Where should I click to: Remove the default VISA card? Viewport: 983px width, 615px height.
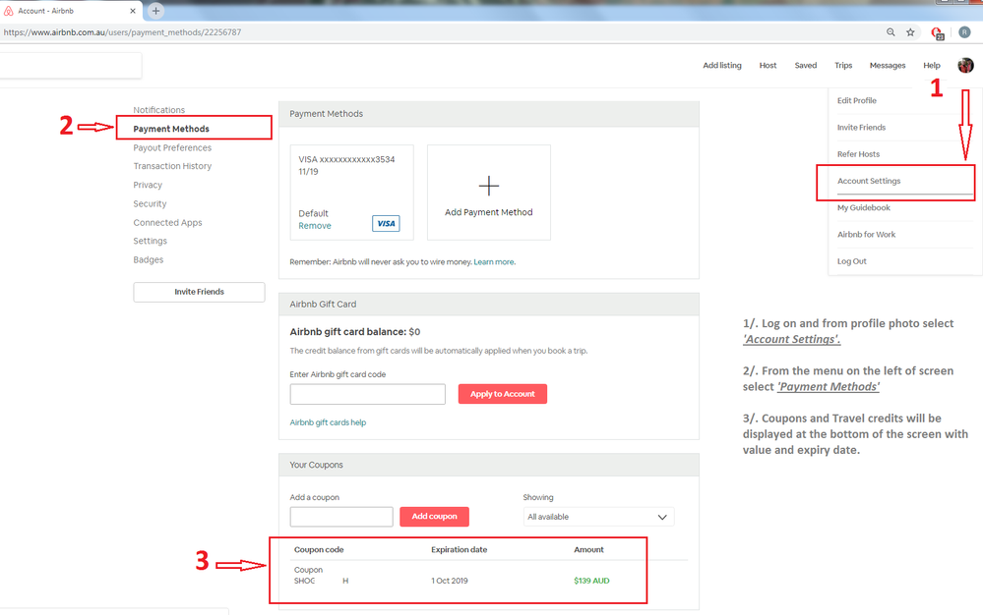315,226
